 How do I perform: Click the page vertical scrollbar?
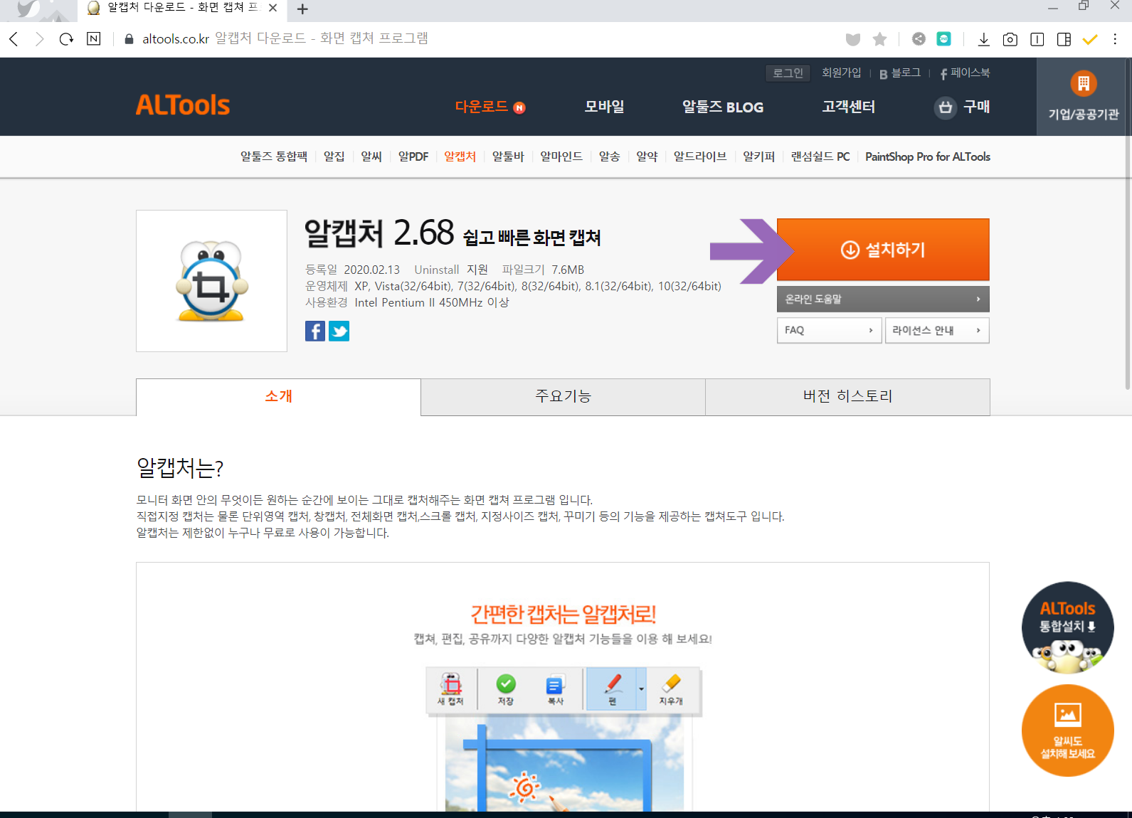1128,224
